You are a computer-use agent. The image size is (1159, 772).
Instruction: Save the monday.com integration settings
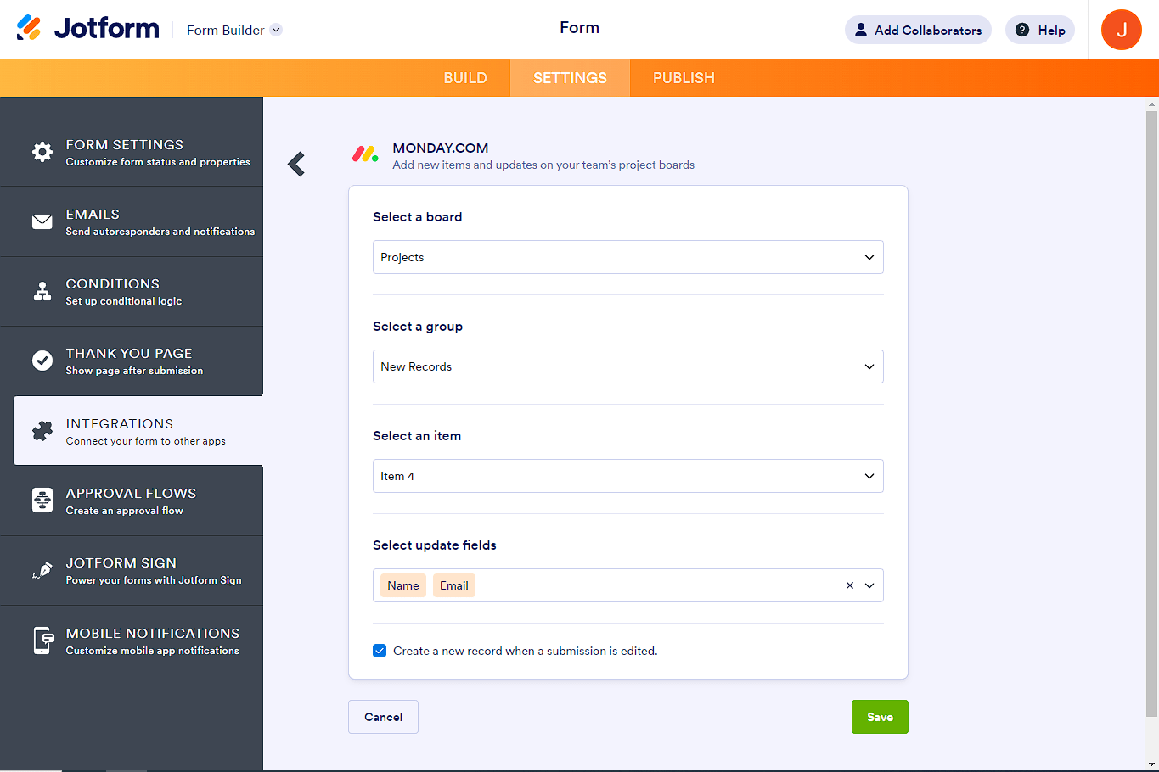pyautogui.click(x=880, y=716)
